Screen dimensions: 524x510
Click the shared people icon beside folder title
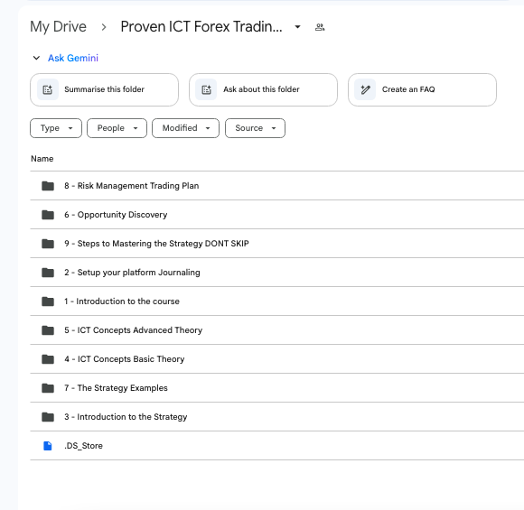[320, 27]
